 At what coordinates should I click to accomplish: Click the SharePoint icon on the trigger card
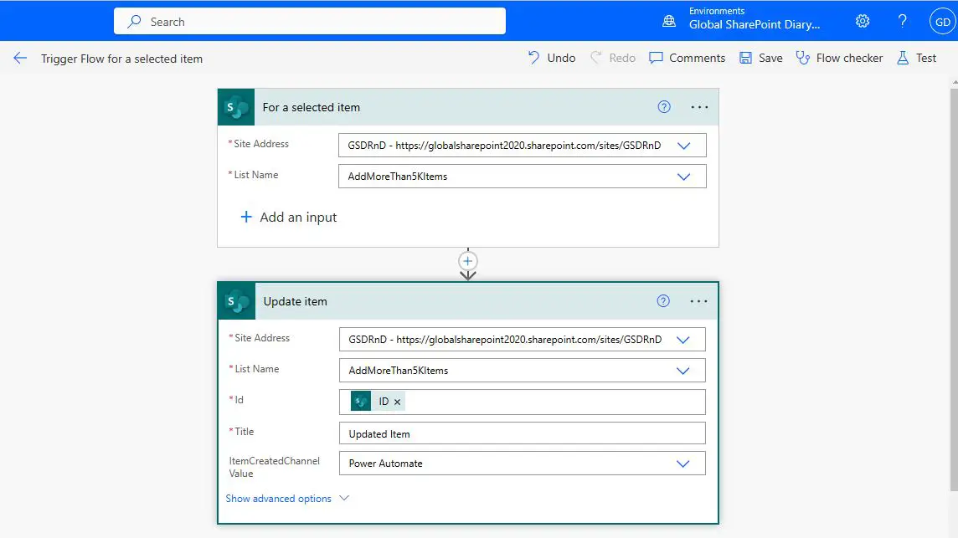[x=235, y=107]
